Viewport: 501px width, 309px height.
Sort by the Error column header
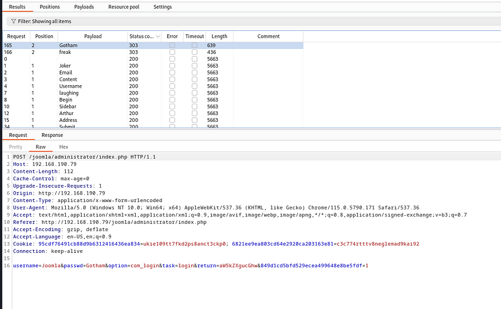pyautogui.click(x=172, y=37)
